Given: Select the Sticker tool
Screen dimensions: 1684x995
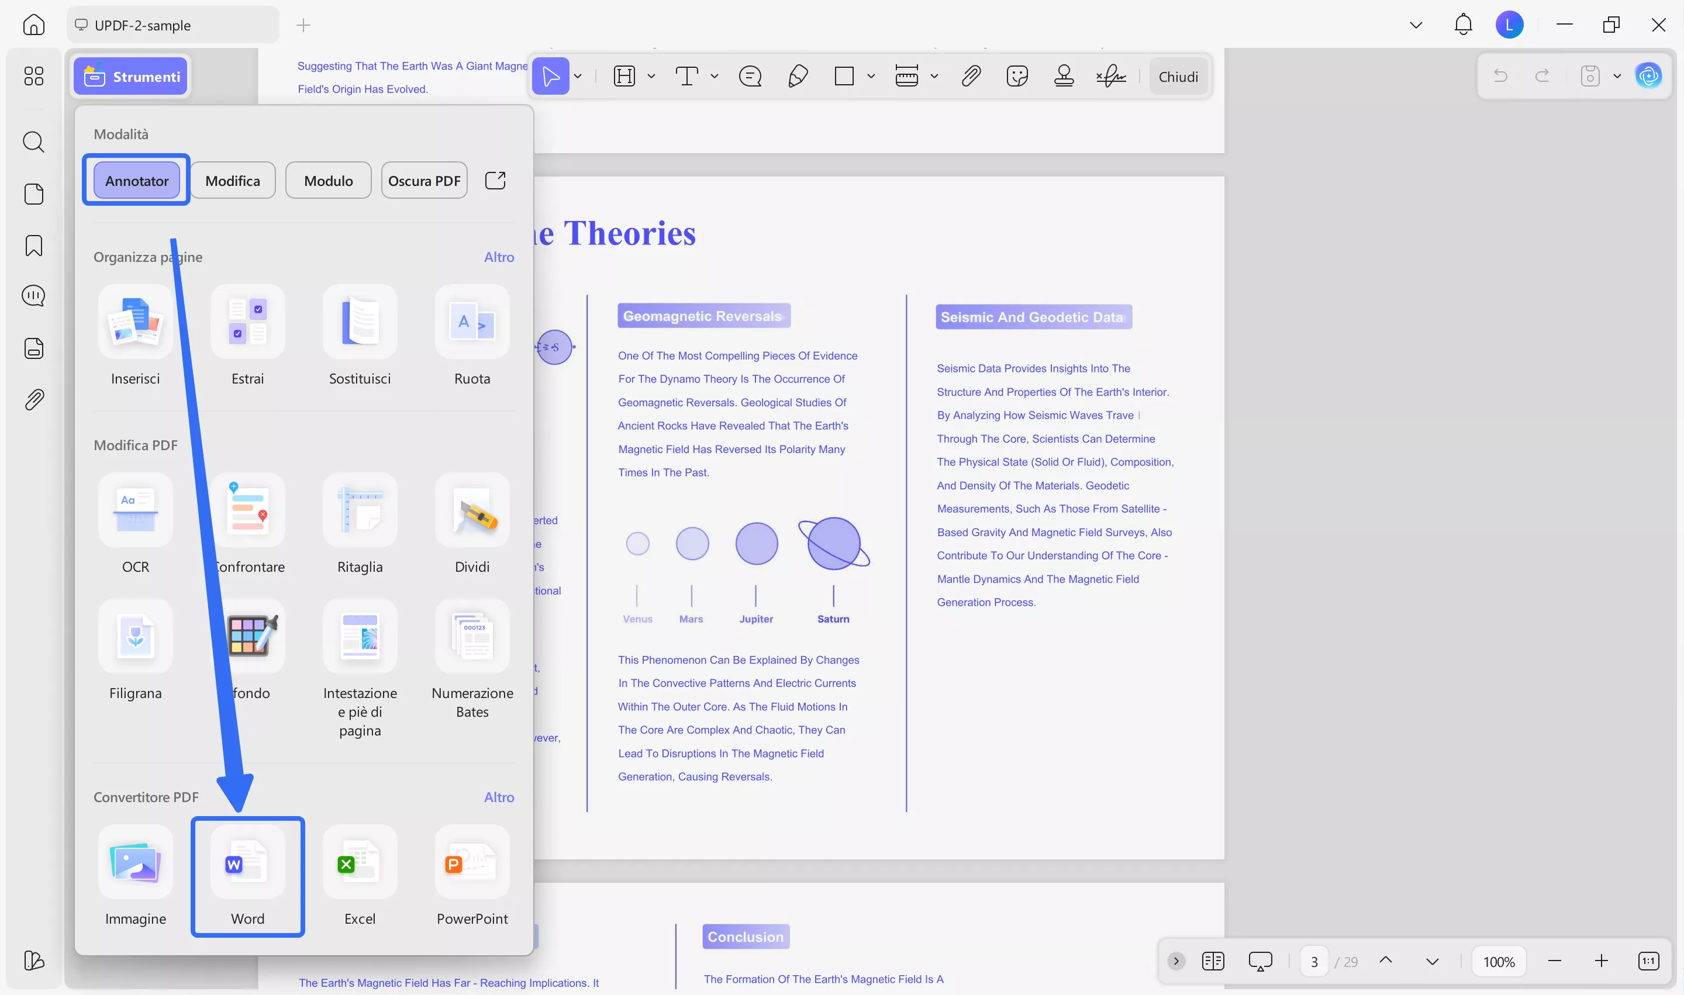Looking at the screenshot, I should coord(1017,76).
